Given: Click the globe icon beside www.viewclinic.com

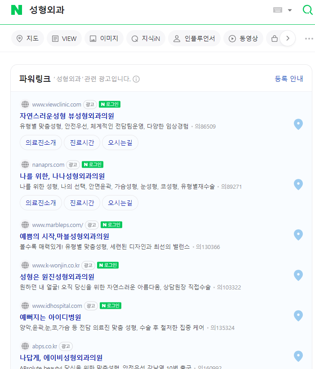Looking at the screenshot, I should (25, 104).
